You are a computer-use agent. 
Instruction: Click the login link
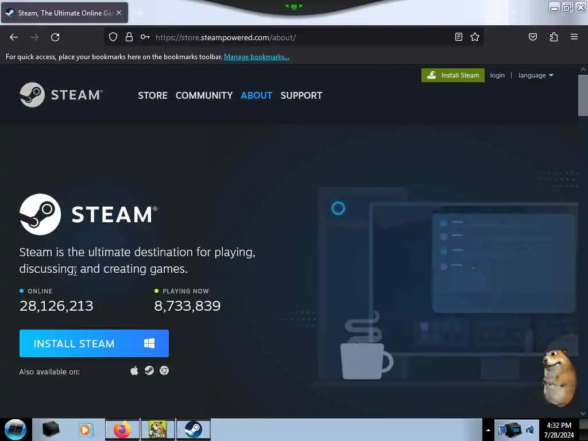click(x=497, y=75)
